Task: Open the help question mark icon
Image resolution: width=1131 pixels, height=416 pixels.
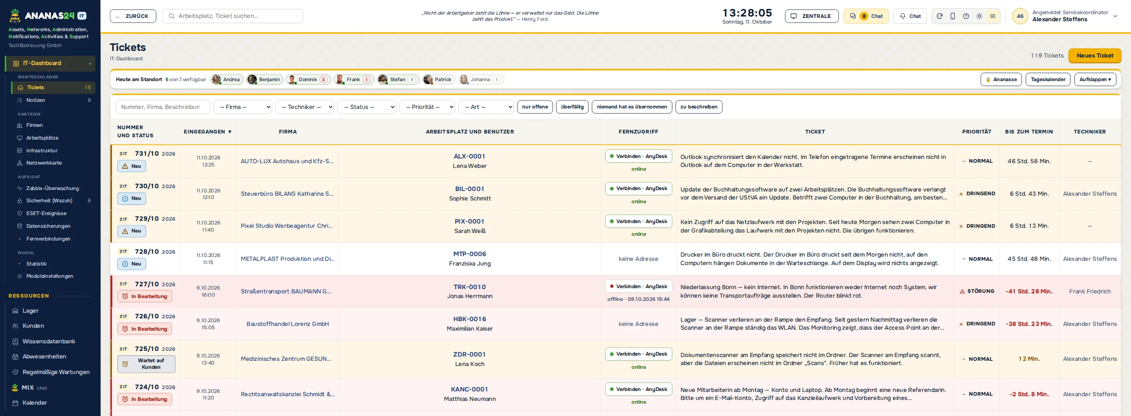Action: (966, 16)
